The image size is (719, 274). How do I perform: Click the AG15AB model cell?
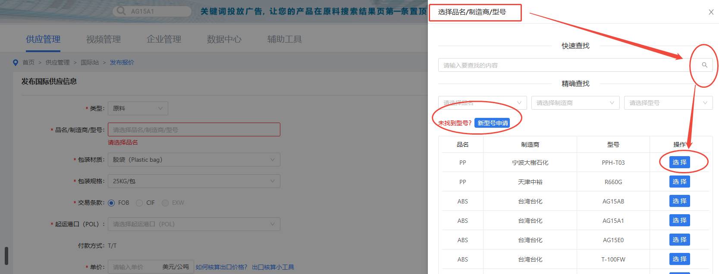(613, 201)
